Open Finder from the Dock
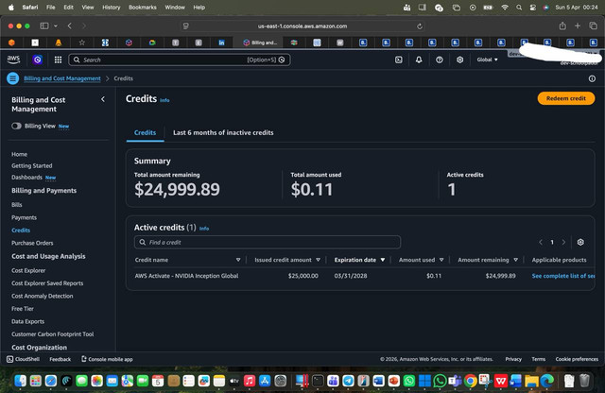 20,381
